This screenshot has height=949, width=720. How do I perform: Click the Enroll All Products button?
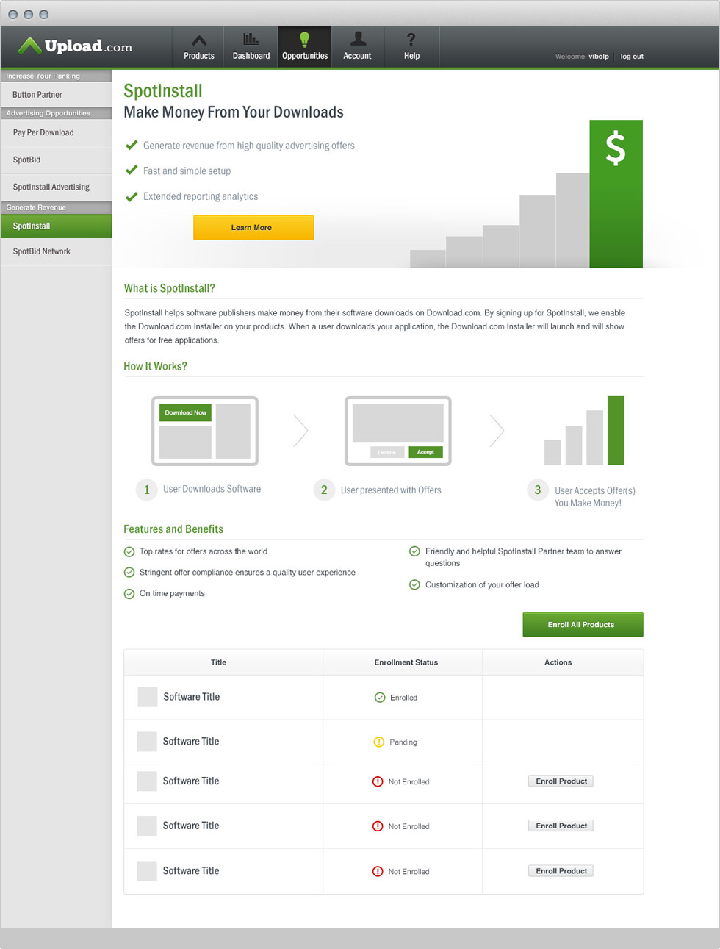tap(583, 625)
